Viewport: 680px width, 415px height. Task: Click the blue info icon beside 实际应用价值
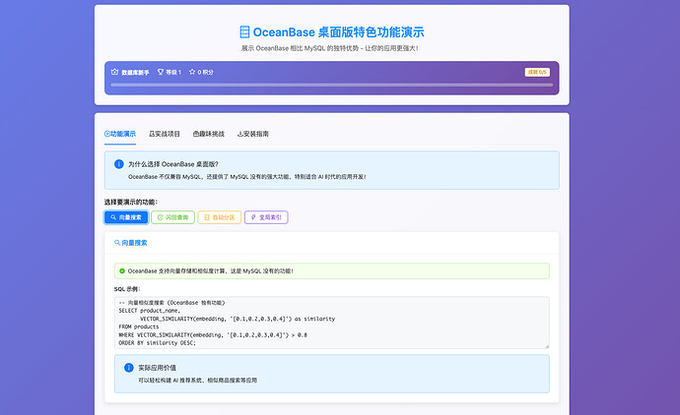(129, 368)
